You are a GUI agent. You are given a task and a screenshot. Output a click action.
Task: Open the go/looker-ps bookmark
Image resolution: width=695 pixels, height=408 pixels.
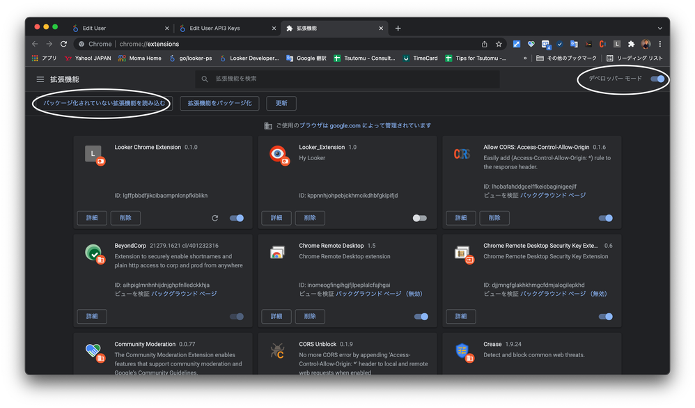[191, 58]
